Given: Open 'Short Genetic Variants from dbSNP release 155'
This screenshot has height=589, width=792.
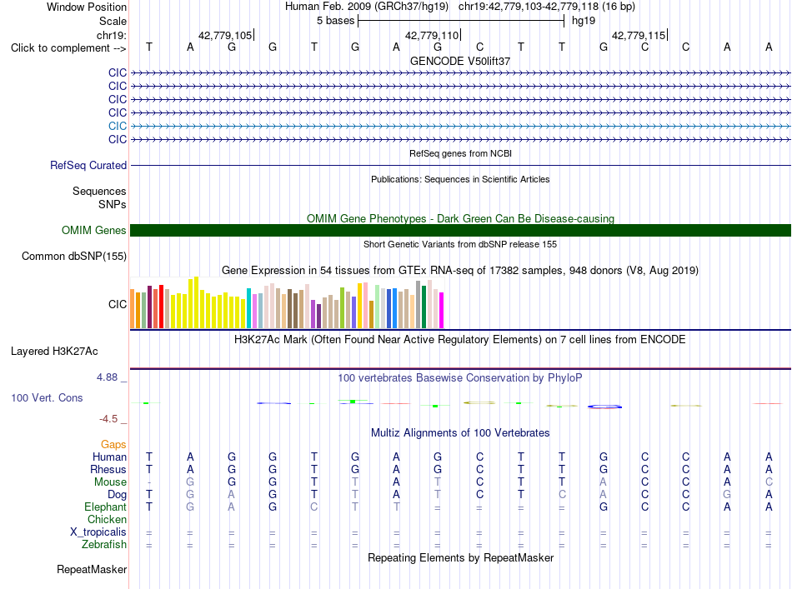Looking at the screenshot, I should pyautogui.click(x=460, y=244).
